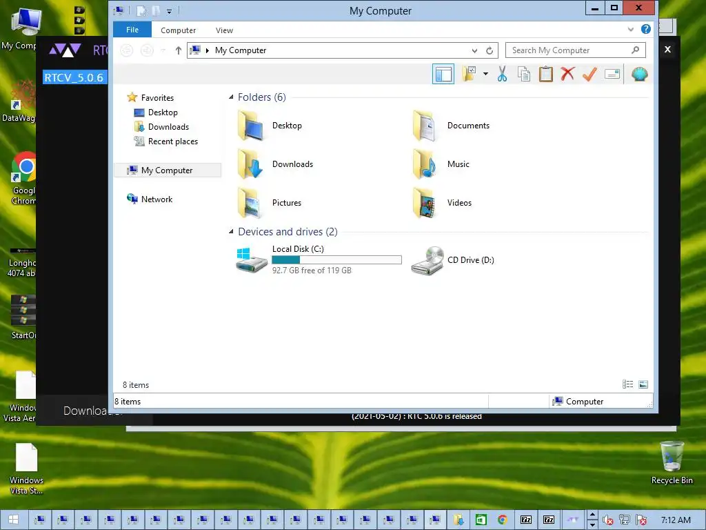
Task: Click 92.7 GB free of 119 GB text
Action: (x=312, y=271)
